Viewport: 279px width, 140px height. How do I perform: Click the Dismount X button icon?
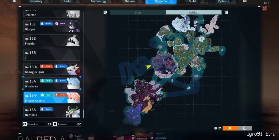[133, 138]
